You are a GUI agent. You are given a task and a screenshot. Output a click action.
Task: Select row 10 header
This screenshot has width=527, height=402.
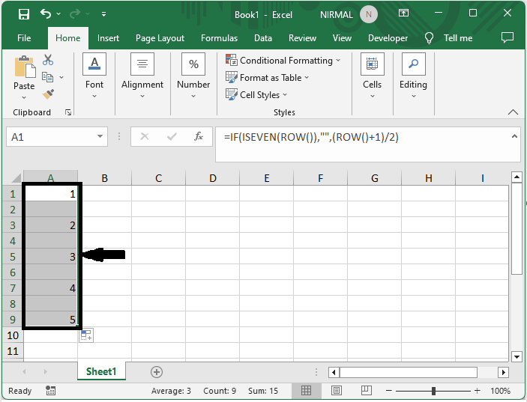tap(13, 335)
